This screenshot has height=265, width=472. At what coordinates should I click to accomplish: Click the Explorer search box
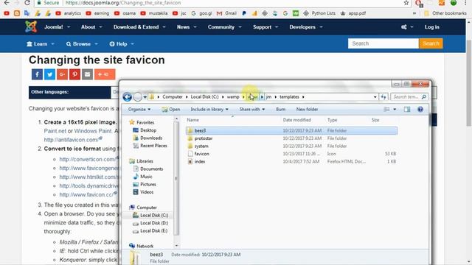pos(406,96)
